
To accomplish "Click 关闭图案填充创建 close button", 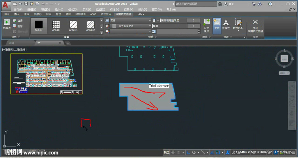I will [255, 26].
